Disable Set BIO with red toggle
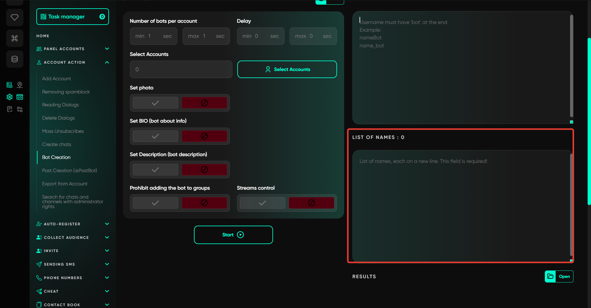 pyautogui.click(x=204, y=136)
